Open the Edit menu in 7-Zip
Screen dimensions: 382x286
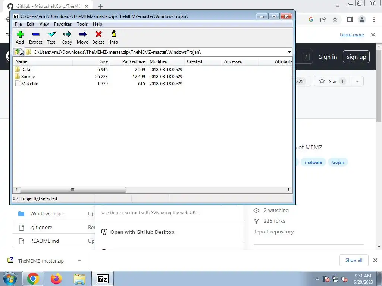pos(31,24)
